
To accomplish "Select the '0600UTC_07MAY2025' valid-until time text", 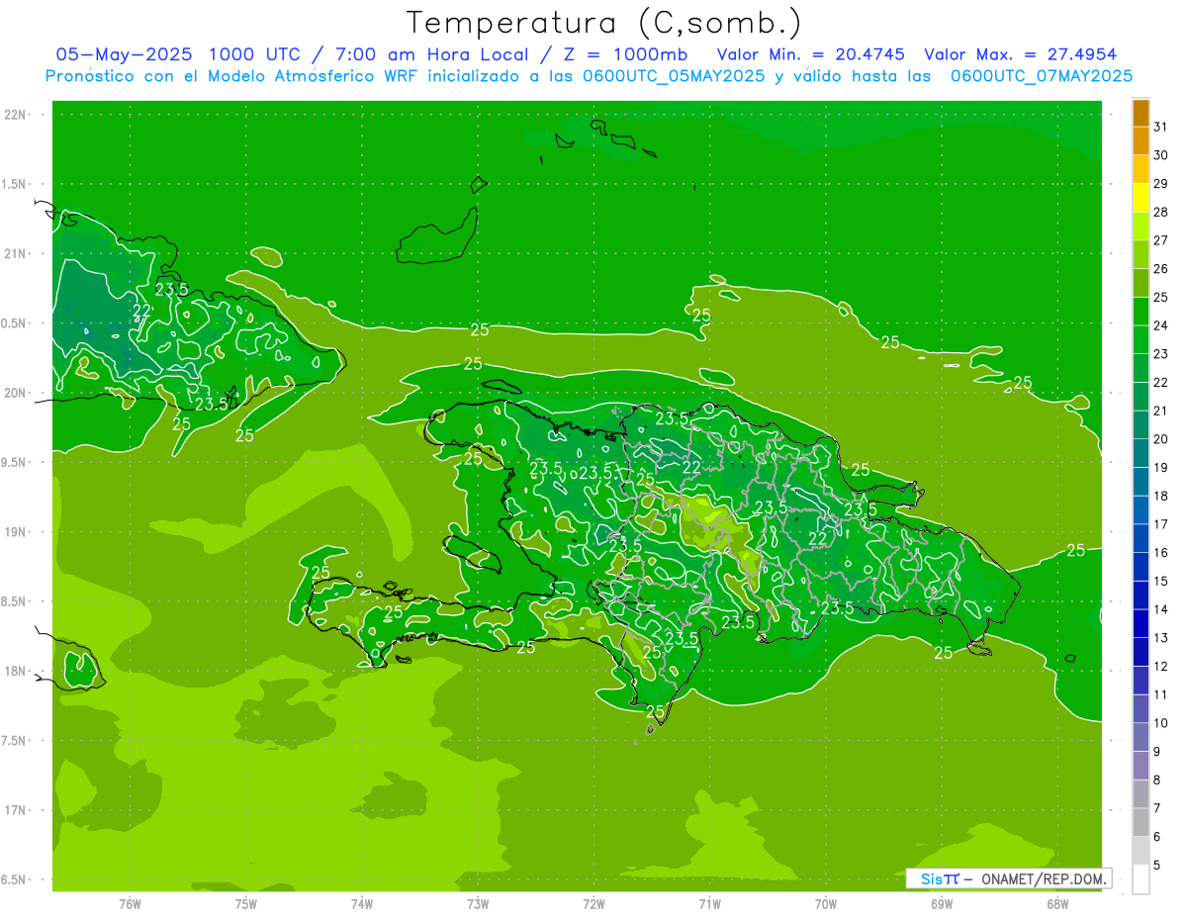I will 1042,76.
